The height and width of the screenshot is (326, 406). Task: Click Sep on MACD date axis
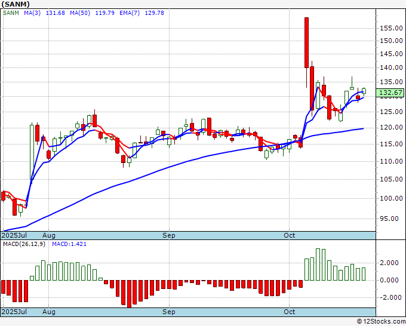tap(169, 312)
